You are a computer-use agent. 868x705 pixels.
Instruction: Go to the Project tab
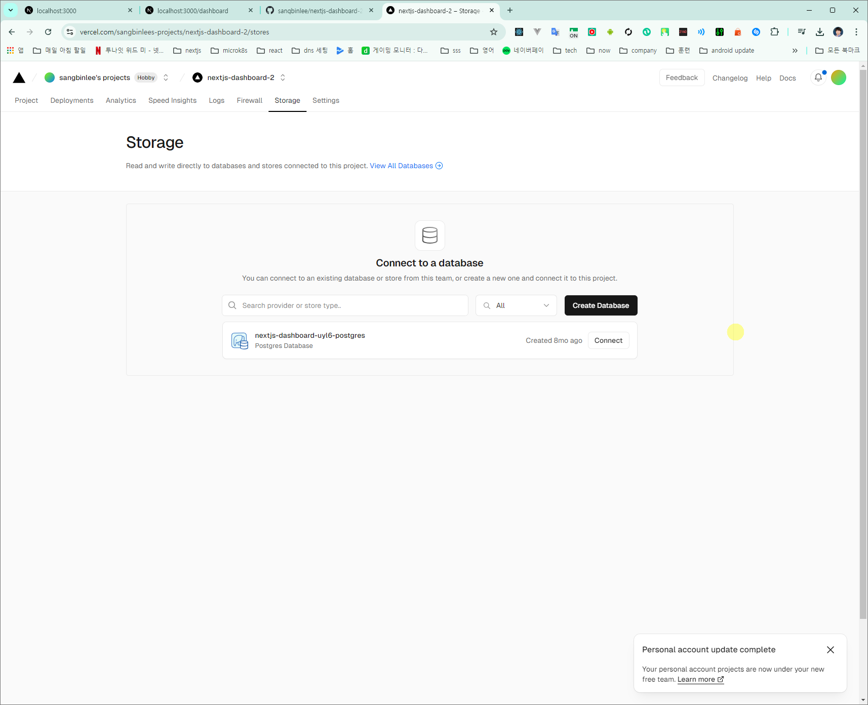pyautogui.click(x=26, y=100)
